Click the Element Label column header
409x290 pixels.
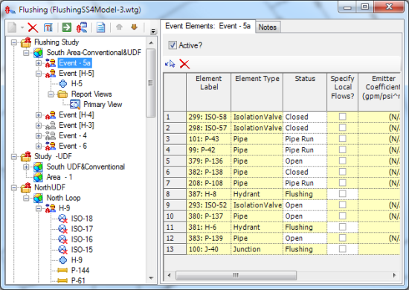pyautogui.click(x=209, y=91)
